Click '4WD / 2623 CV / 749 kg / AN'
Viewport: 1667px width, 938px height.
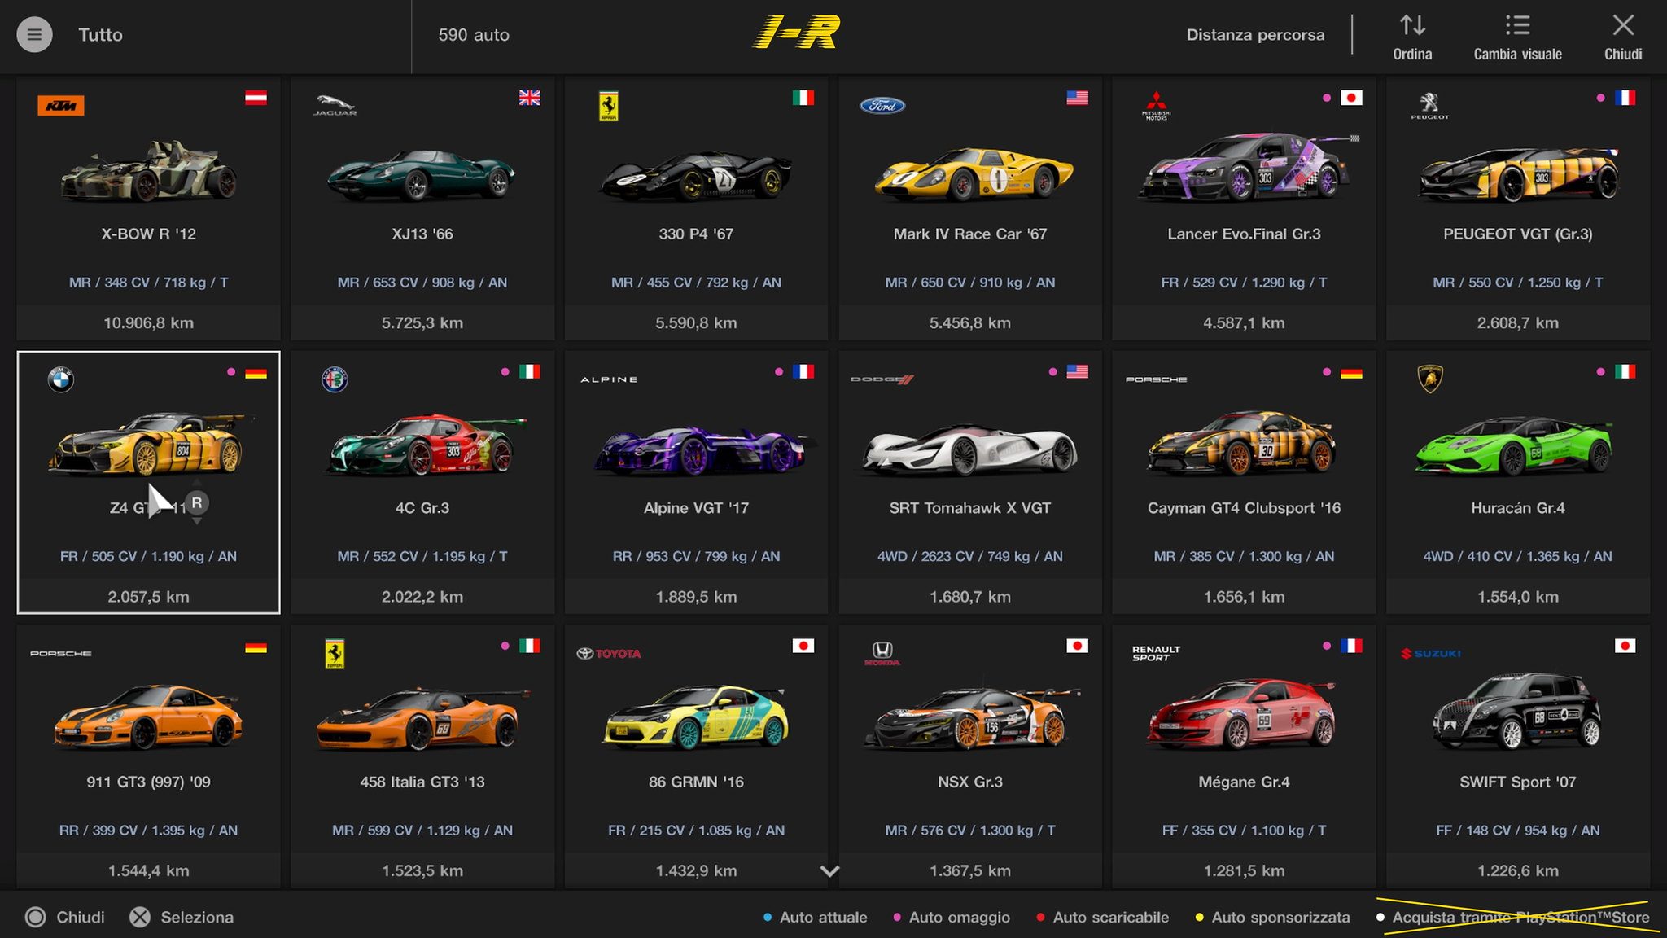[x=970, y=556]
